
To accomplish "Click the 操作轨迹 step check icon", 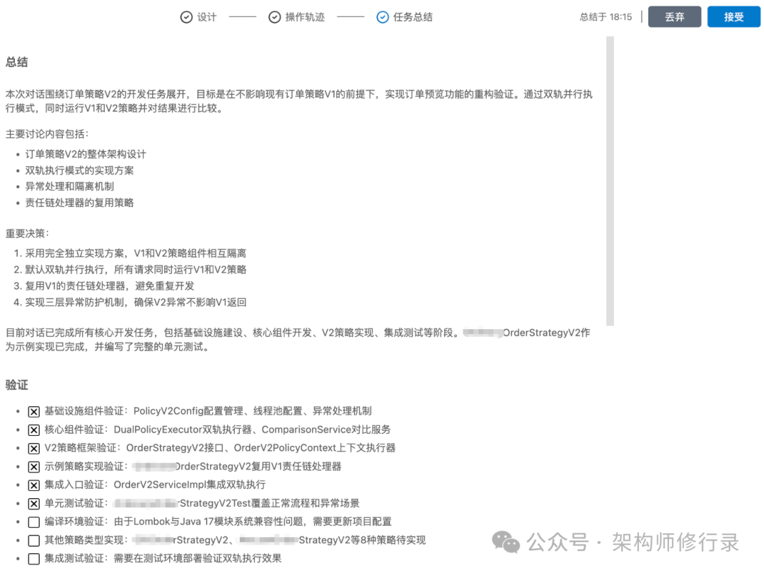I will (x=274, y=18).
